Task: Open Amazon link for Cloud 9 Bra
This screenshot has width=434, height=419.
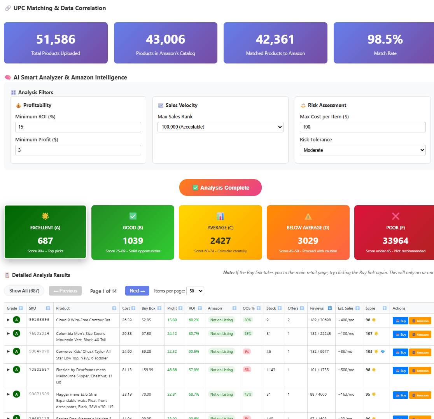Action: pos(420,321)
